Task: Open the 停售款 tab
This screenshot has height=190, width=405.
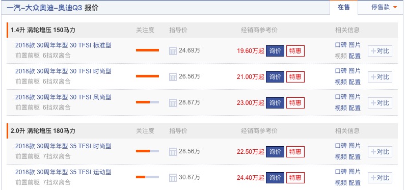Action: pos(380,7)
